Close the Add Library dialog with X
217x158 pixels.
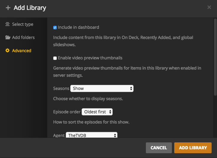[x=209, y=7]
